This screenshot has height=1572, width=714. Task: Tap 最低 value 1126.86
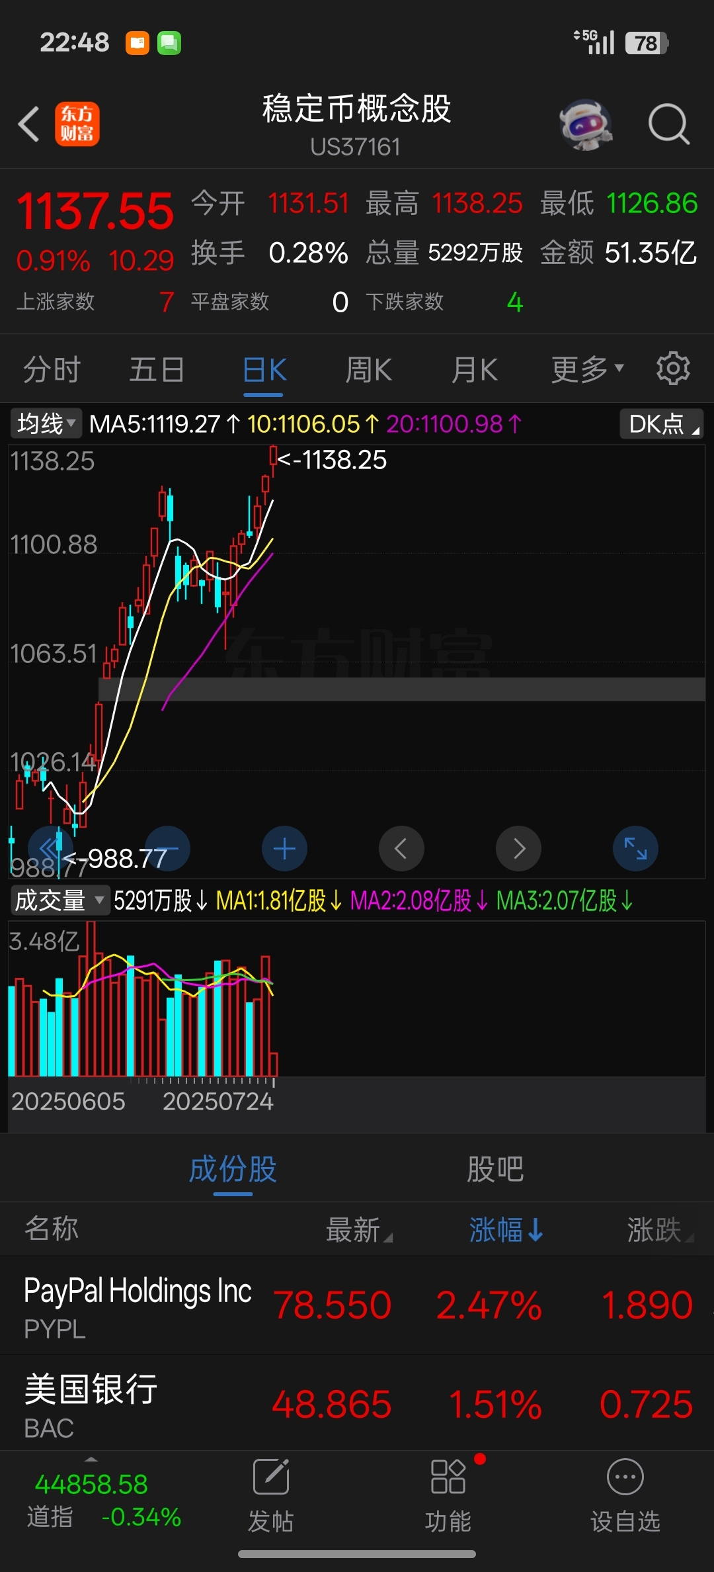(652, 203)
